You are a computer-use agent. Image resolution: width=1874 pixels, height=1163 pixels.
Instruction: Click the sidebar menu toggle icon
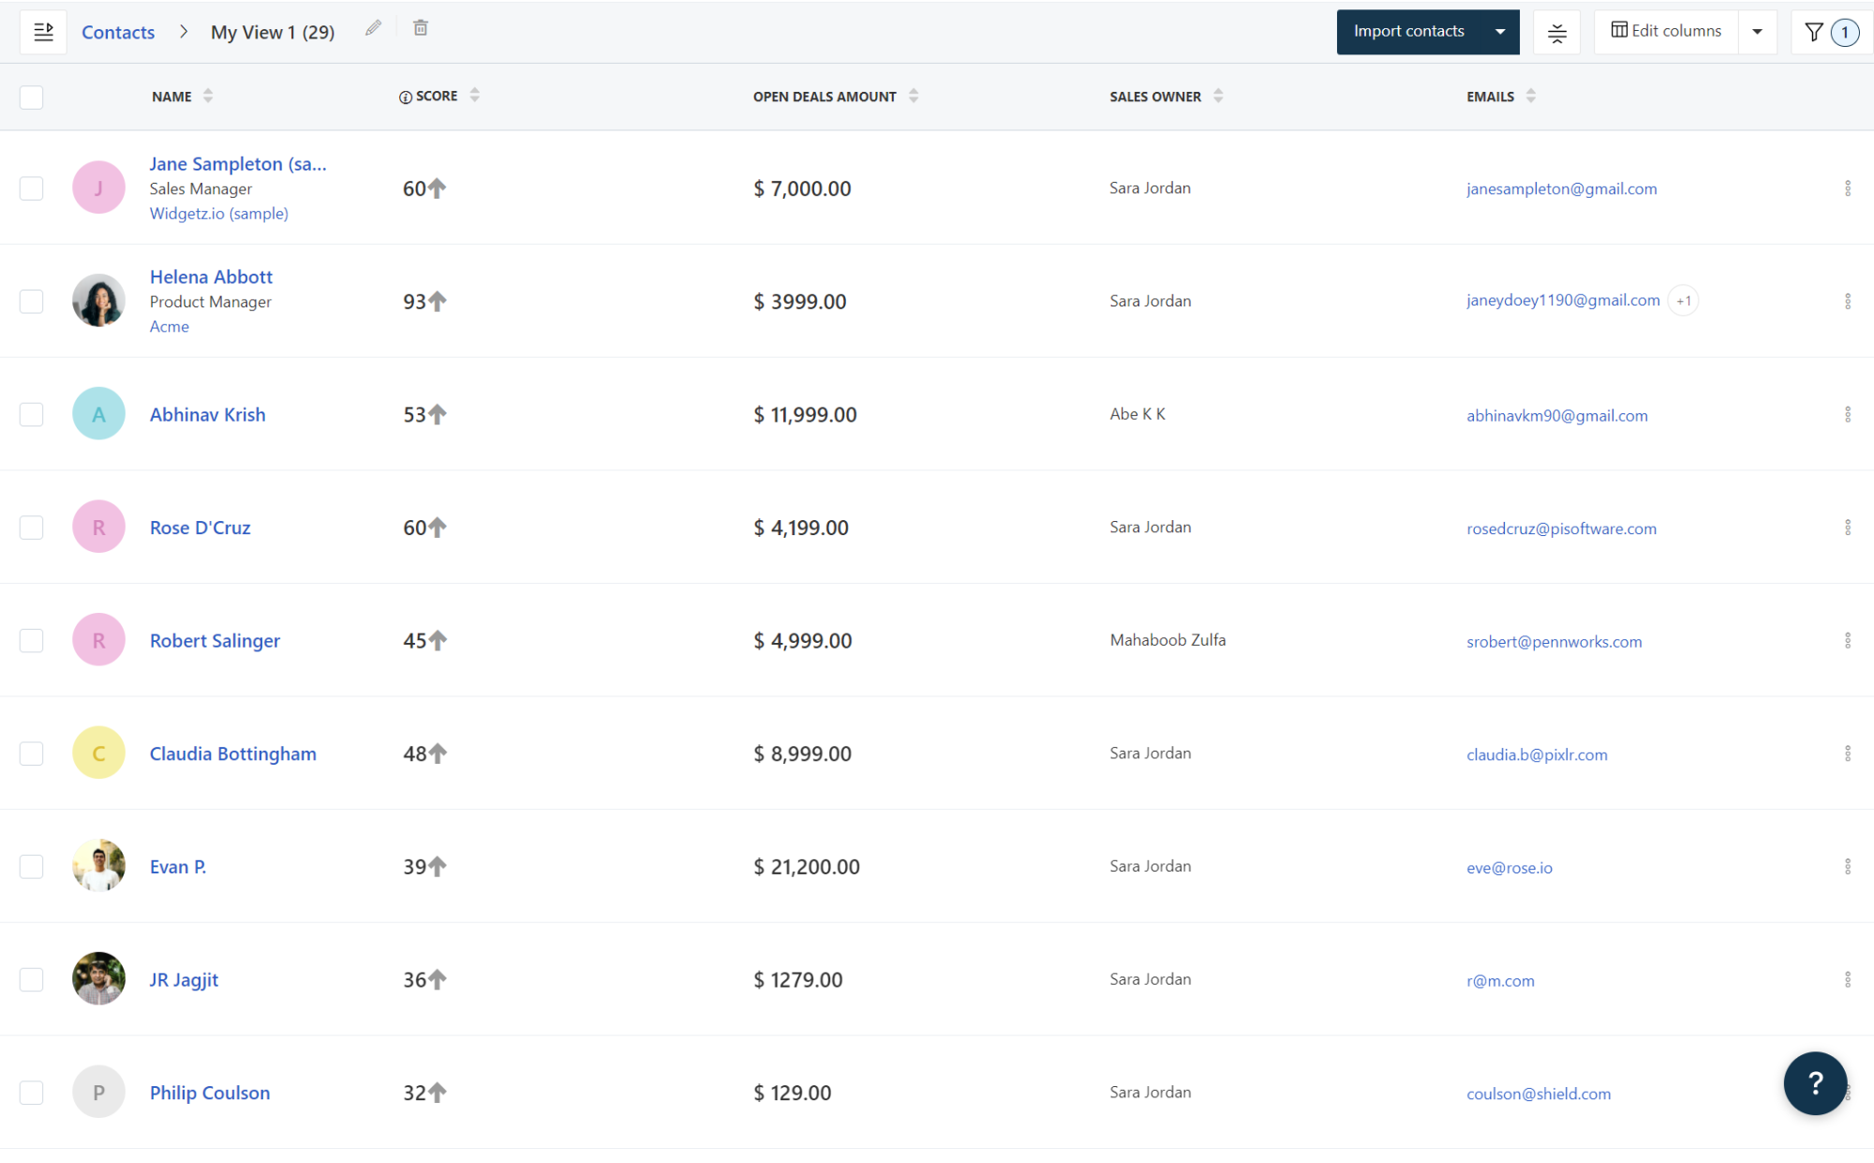[43, 32]
